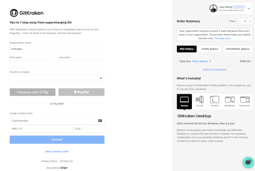The image size is (255, 171).
Task: Click the GitKraken logo
Action: coord(27,13)
